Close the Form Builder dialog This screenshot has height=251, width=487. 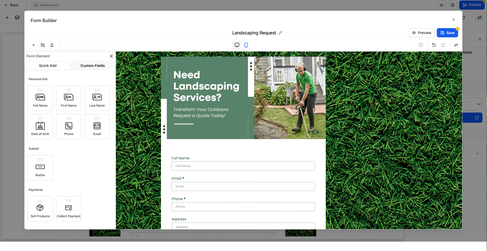454,20
